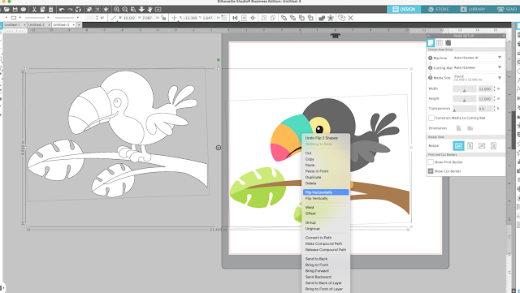Select landscape orientation icon
Image resolution: width=520 pixels, height=293 pixels.
click(x=470, y=128)
